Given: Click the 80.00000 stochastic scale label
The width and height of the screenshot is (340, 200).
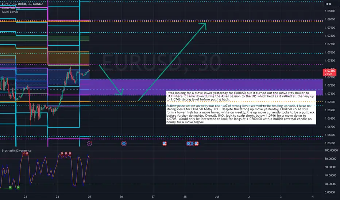Looking at the screenshot, I should (x=331, y=159).
